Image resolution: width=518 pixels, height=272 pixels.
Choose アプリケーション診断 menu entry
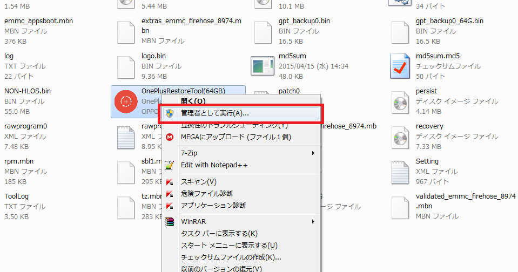(213, 206)
